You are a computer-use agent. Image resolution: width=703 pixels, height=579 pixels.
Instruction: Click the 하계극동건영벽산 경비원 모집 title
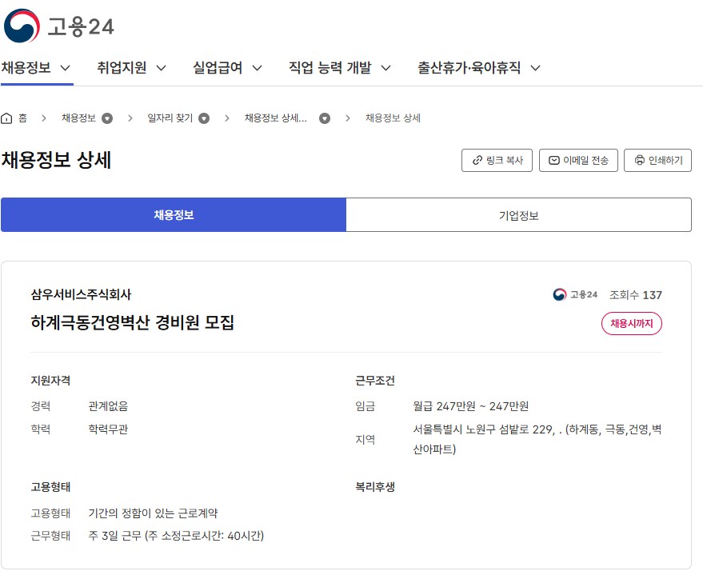click(132, 322)
